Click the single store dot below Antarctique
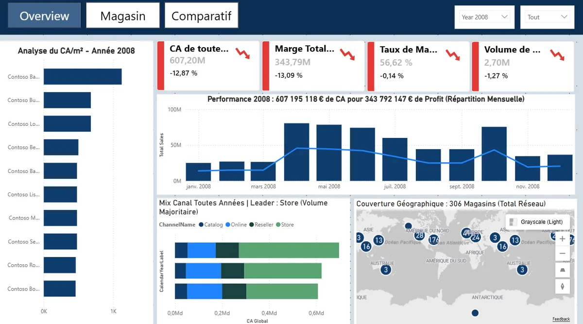The height and width of the screenshot is (324, 583). 475,313
